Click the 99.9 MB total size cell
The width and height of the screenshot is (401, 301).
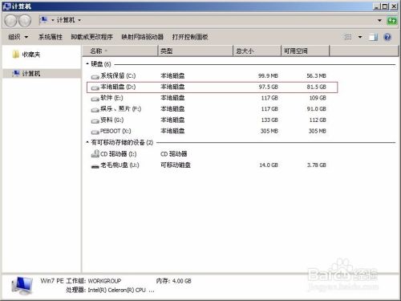268,75
